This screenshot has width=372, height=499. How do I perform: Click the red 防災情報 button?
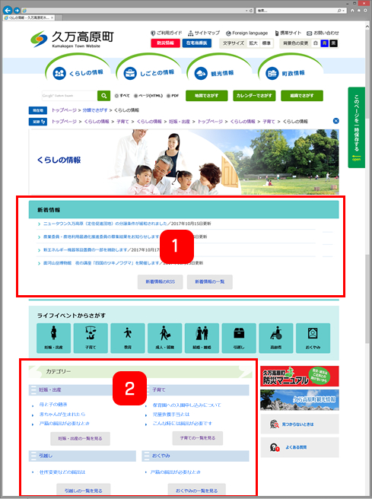click(166, 43)
